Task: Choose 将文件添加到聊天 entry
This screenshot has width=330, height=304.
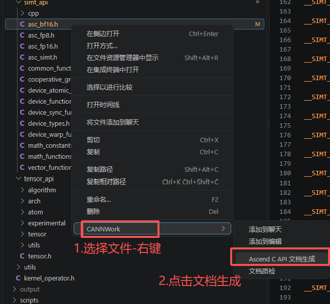Action: point(152,122)
